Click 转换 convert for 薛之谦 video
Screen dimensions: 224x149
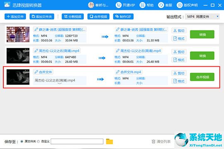point(202,34)
